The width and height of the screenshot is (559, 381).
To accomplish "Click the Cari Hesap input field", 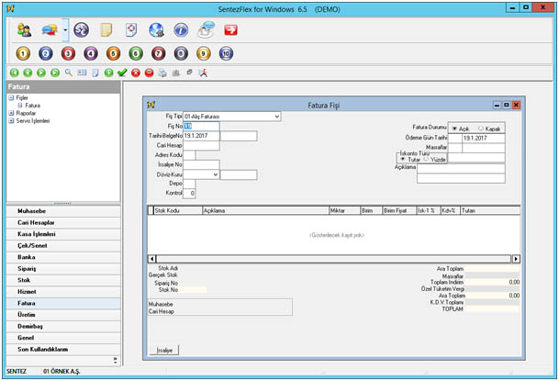I will pyautogui.click(x=201, y=145).
